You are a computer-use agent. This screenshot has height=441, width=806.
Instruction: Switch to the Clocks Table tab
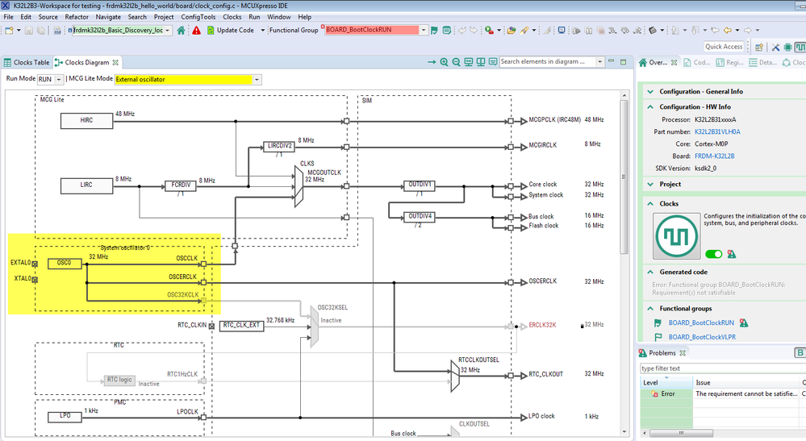pyautogui.click(x=27, y=63)
